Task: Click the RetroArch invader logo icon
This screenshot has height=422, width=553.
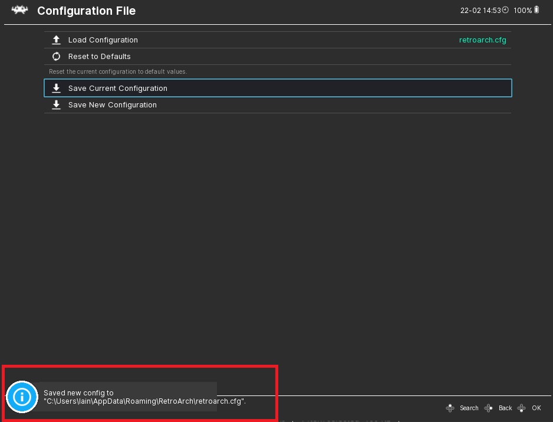Action: (x=19, y=10)
